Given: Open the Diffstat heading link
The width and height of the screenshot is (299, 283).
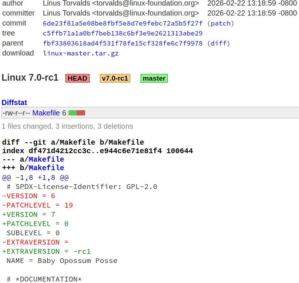Looking at the screenshot, I should tap(14, 102).
